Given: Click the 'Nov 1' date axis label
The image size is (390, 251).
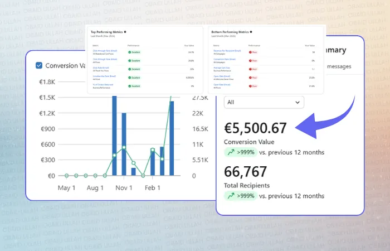Looking at the screenshot, I should [x=124, y=188].
